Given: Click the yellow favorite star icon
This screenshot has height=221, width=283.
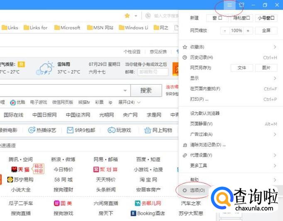Looking at the screenshot, I should tap(127, 16).
